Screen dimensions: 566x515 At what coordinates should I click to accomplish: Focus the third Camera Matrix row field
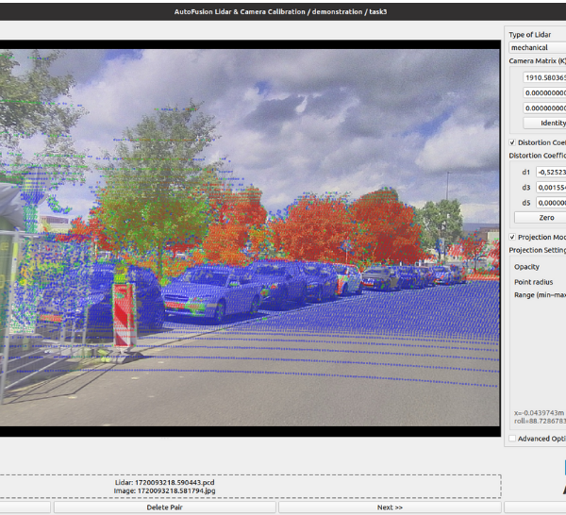(x=544, y=108)
